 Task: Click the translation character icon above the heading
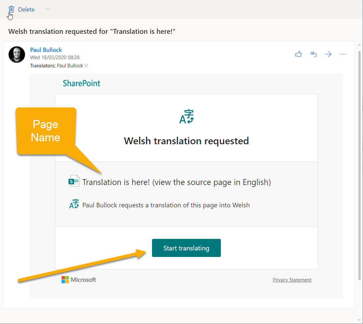[x=186, y=116]
